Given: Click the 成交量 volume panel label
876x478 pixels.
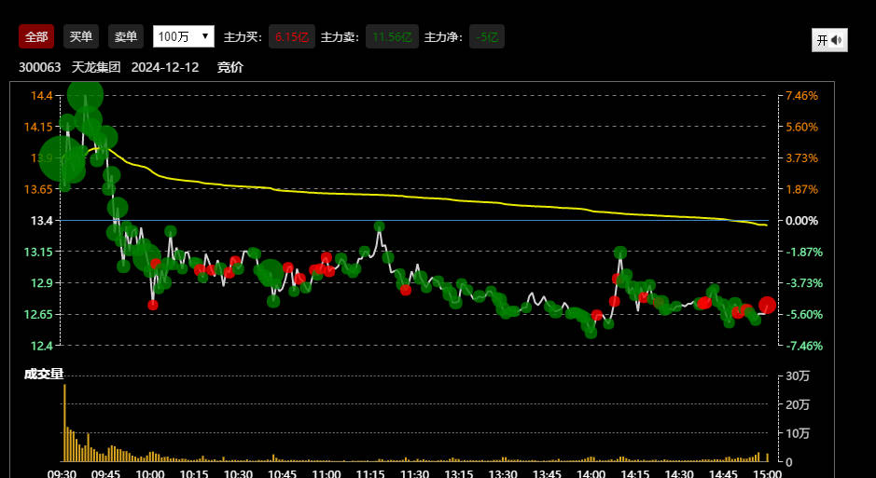Looking at the screenshot, I should pyautogui.click(x=44, y=374).
